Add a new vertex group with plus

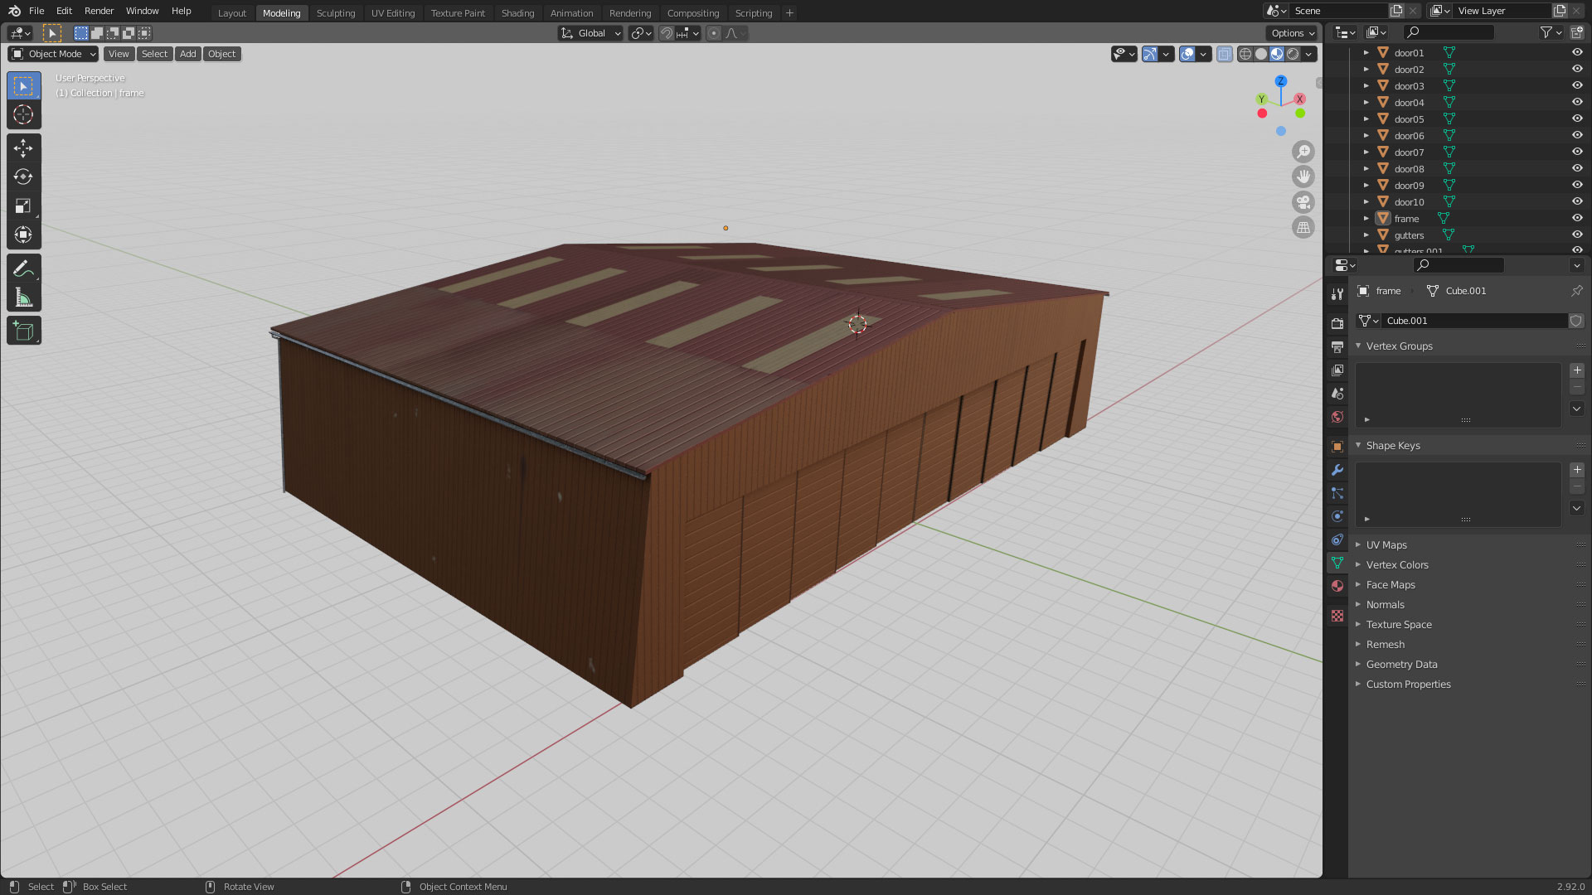click(1577, 370)
